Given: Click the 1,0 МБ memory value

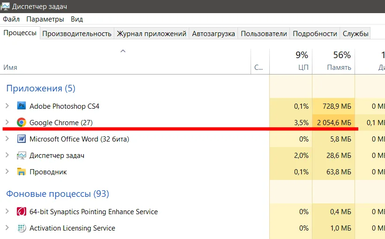Looking at the screenshot, I should [x=341, y=228].
